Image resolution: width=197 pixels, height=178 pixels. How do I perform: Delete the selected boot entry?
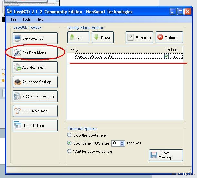tap(169, 37)
